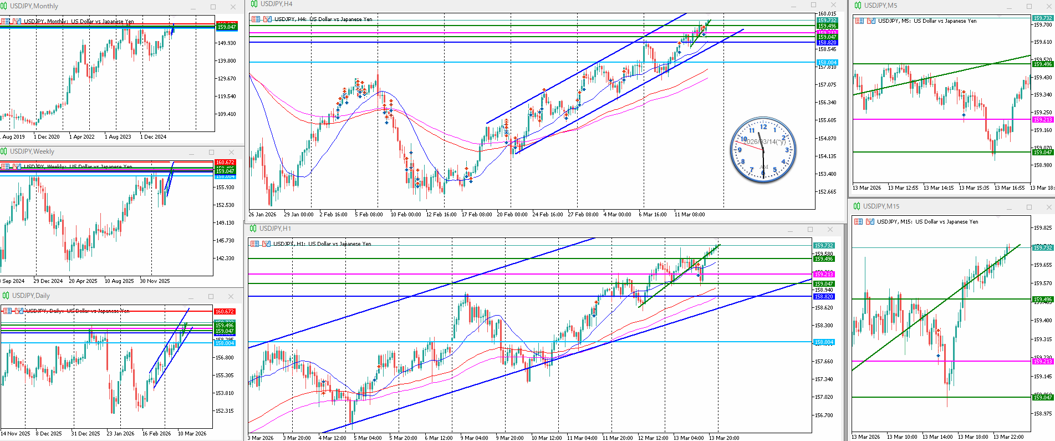Open Depth of Market icon in M5 chart

pos(859,21)
